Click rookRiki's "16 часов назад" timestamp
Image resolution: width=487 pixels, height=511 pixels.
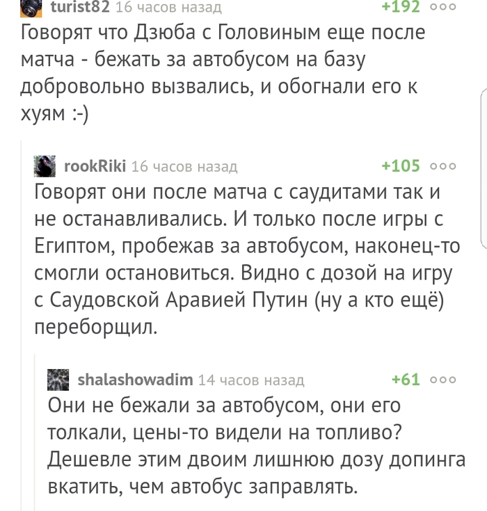(x=184, y=166)
